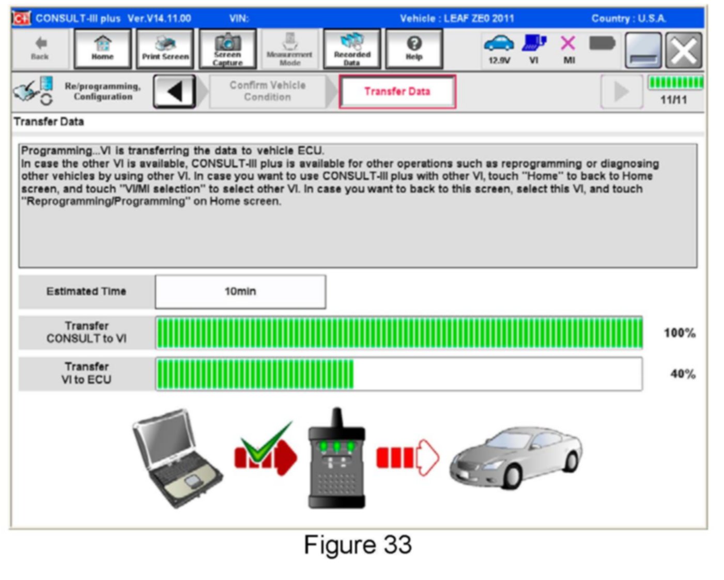The image size is (724, 580).
Task: Open the Help button
Action: 414,49
